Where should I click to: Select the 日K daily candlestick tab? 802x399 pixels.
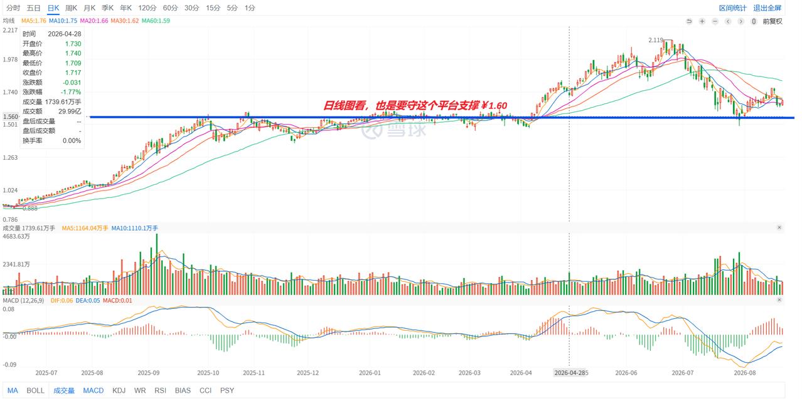53,8
